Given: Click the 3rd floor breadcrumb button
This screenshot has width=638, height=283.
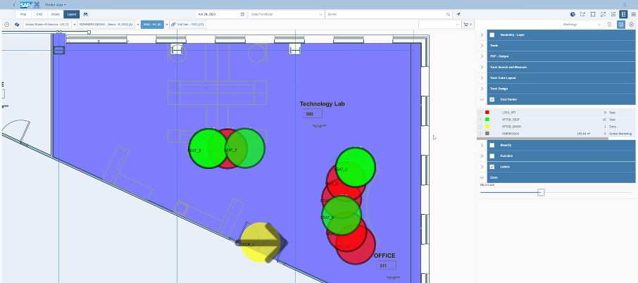Looking at the screenshot, I should click(x=187, y=25).
